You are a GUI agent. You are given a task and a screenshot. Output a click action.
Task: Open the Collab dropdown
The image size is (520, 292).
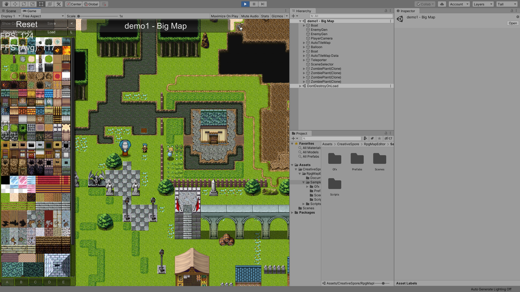(425, 4)
